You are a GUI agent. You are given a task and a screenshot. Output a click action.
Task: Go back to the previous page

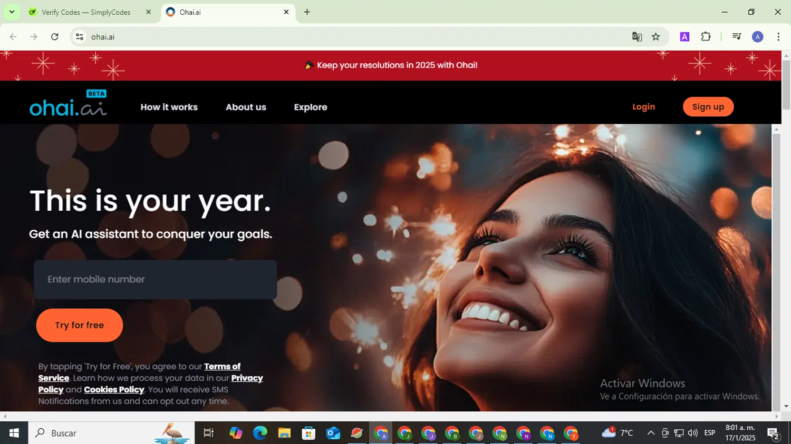[13, 37]
